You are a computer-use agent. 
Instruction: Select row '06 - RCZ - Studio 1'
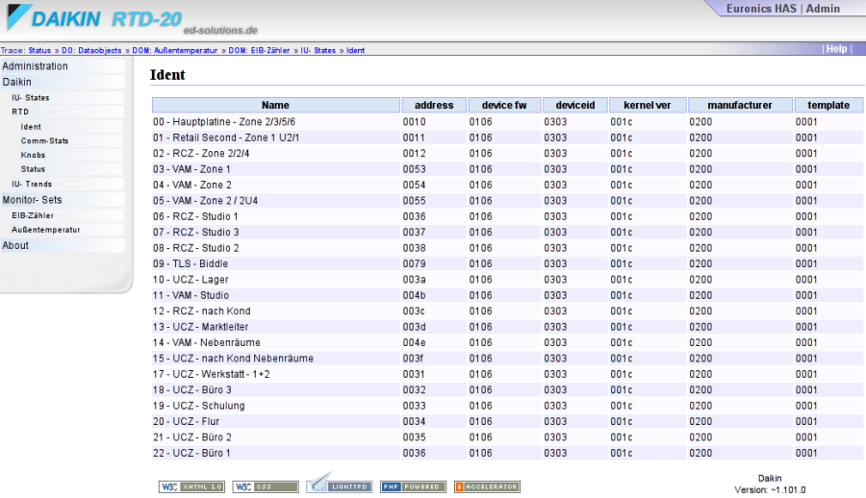tap(507, 216)
